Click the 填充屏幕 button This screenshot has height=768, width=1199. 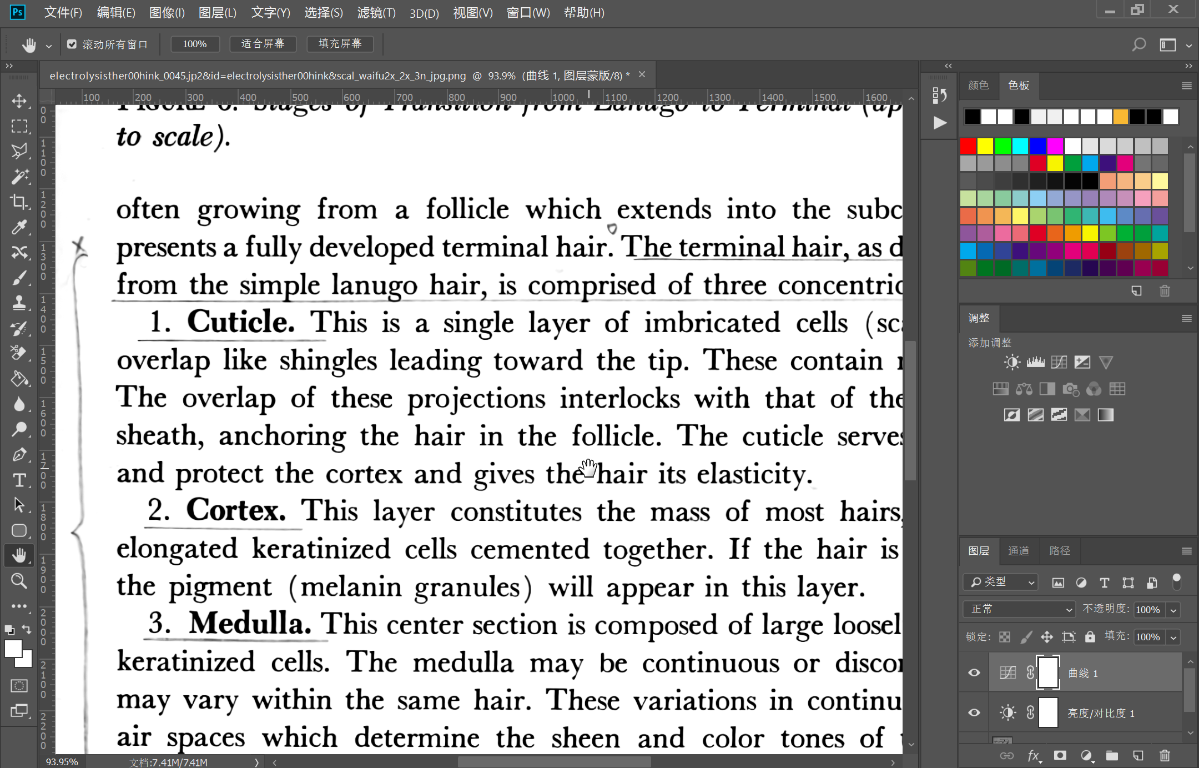(x=340, y=44)
